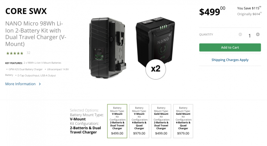
Task: Select Gold Mount 2-Batteries Dual Travel Charger option
Action: tap(161, 121)
